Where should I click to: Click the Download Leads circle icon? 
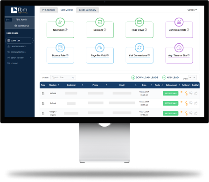pos(133,77)
